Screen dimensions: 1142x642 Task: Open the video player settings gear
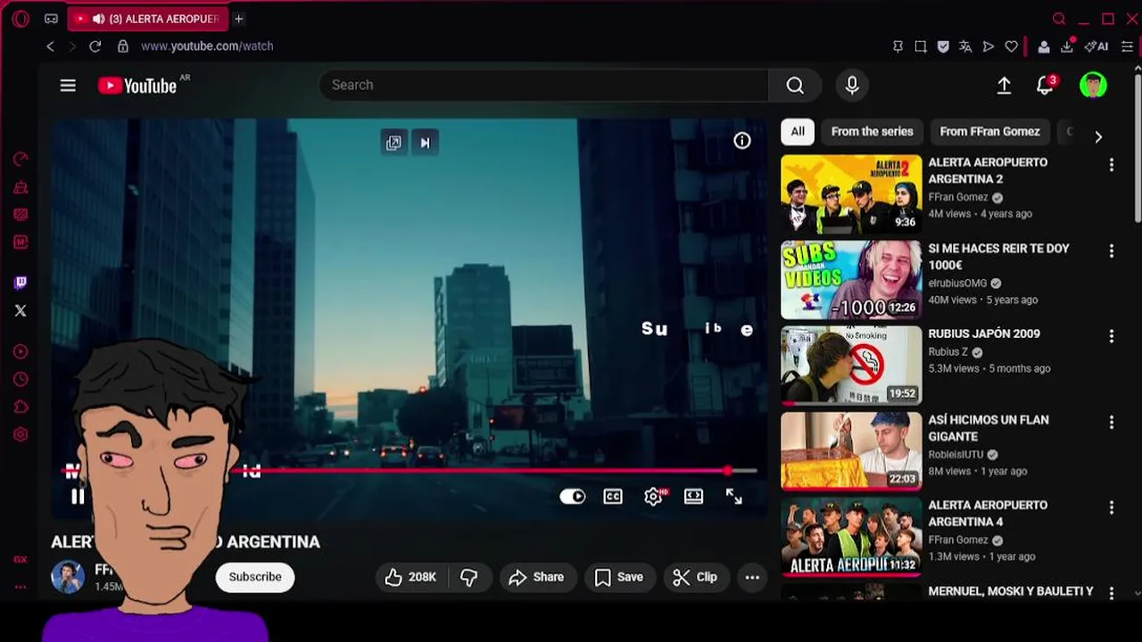654,497
